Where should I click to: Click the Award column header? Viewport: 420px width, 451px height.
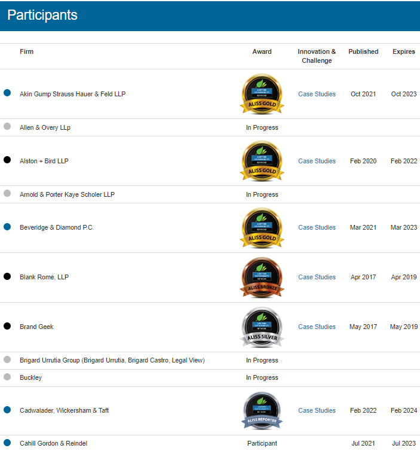(x=262, y=52)
